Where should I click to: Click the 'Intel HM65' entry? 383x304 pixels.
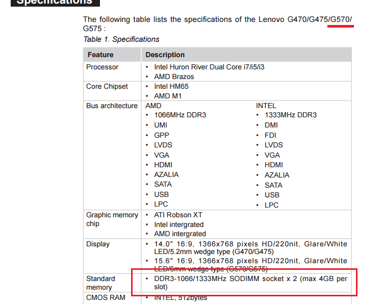[x=171, y=87]
